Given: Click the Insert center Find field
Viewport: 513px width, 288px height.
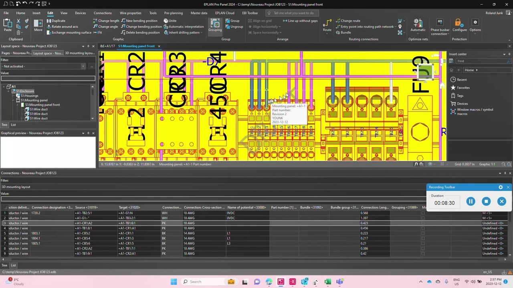Looking at the screenshot, I should coord(483,61).
